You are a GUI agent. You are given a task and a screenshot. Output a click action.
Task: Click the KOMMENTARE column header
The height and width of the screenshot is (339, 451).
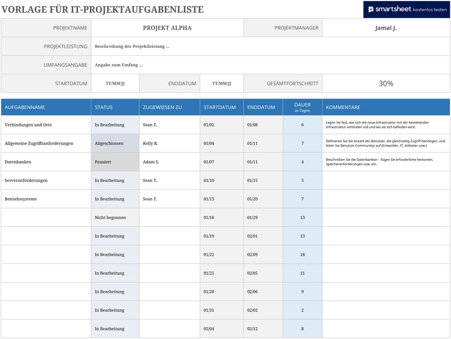tap(386, 107)
